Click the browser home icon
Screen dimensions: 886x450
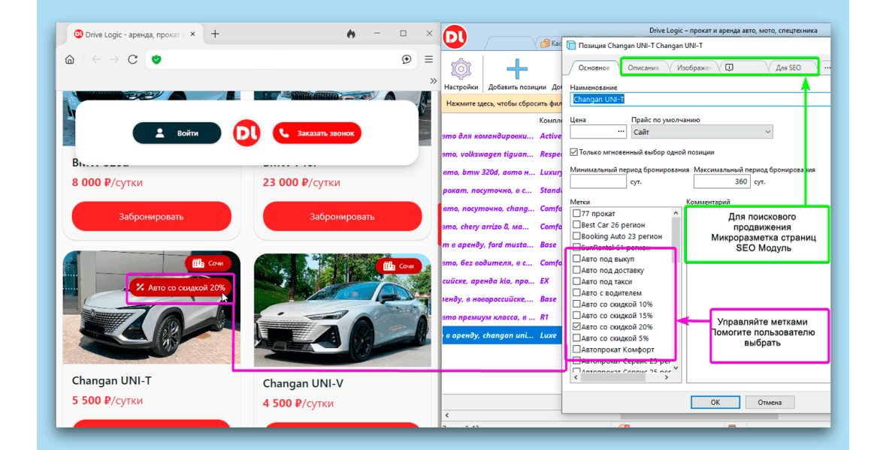(x=70, y=59)
